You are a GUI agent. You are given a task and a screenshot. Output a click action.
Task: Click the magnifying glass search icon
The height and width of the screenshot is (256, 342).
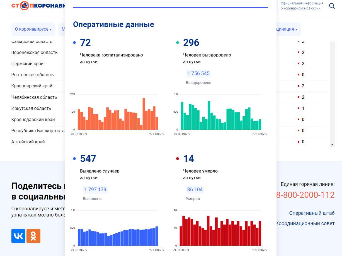(332, 6)
